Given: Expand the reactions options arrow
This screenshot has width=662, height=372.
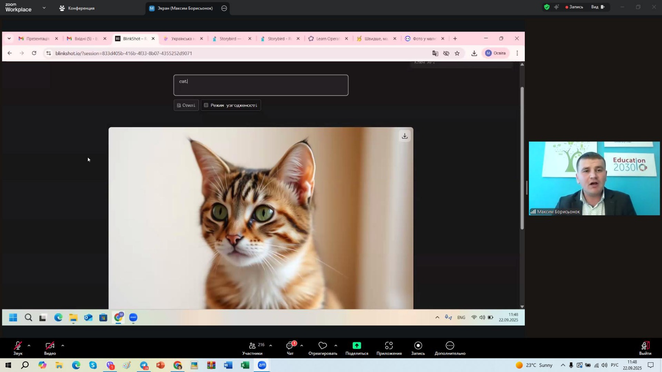Looking at the screenshot, I should pos(336,346).
